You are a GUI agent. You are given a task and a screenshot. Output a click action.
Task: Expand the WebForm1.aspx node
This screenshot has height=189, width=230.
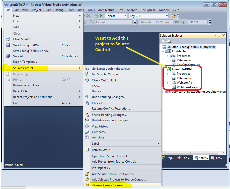click(167, 87)
